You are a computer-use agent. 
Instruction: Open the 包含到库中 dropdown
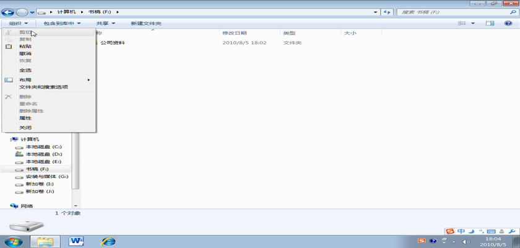pos(61,24)
